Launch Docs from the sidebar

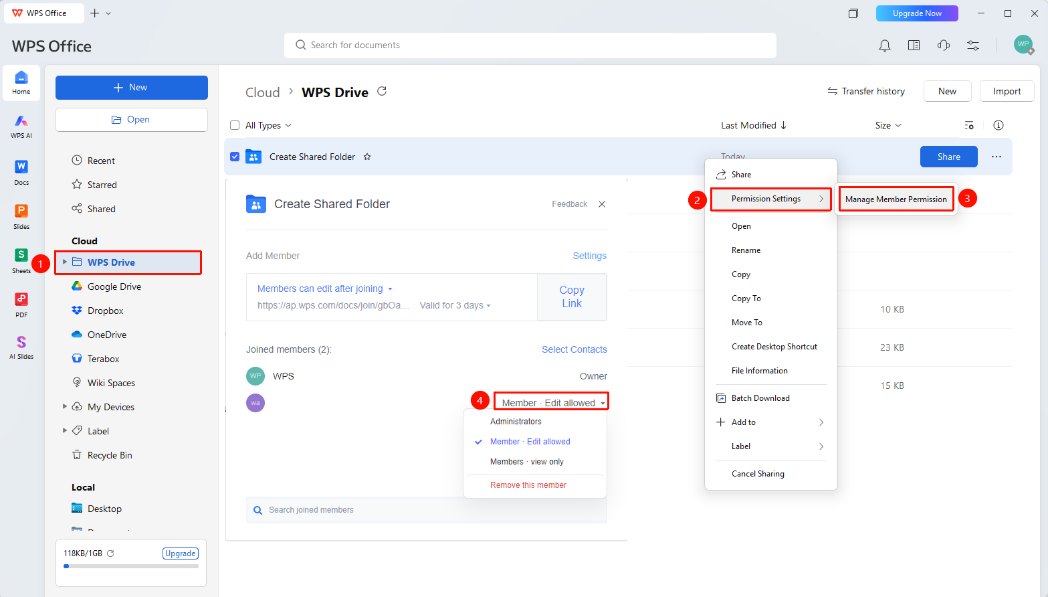pos(21,172)
